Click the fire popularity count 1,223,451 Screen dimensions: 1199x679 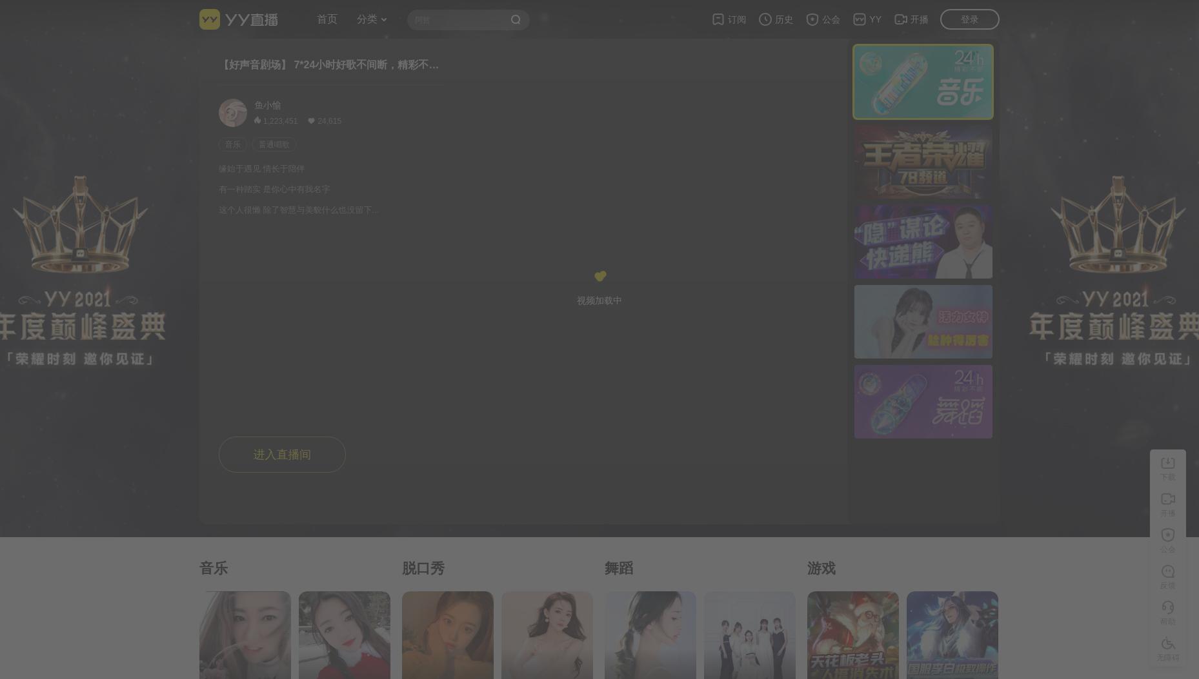(x=276, y=121)
